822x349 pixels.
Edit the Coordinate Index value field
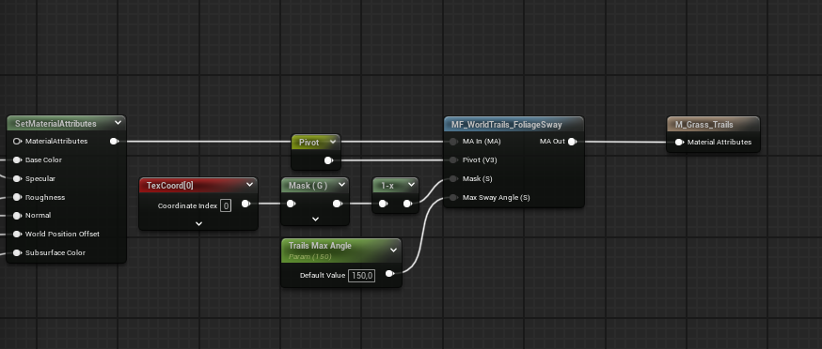[226, 205]
